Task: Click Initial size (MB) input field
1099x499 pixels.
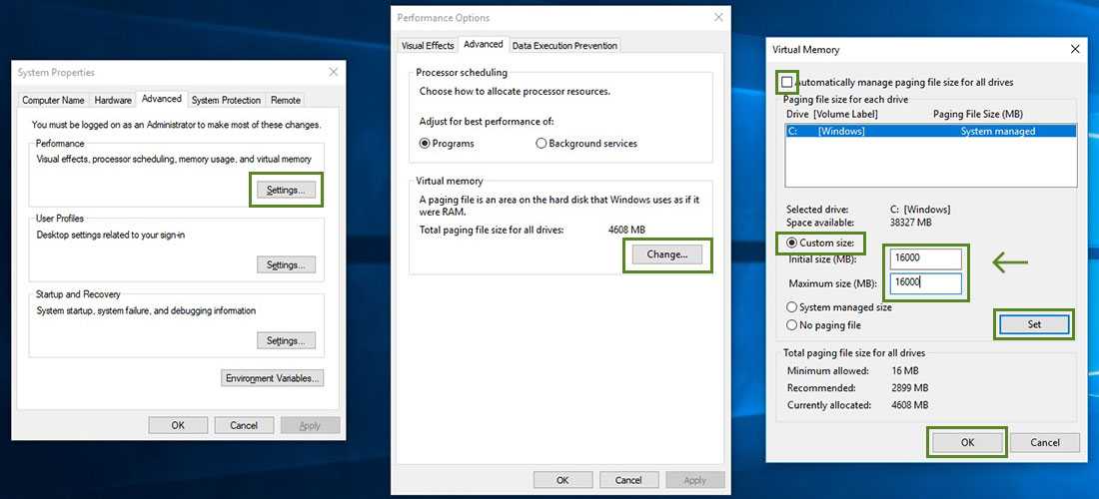Action: [926, 258]
